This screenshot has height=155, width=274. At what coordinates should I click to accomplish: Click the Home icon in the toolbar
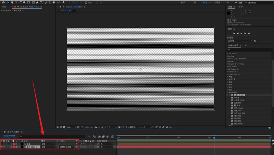click(x=3, y=2)
